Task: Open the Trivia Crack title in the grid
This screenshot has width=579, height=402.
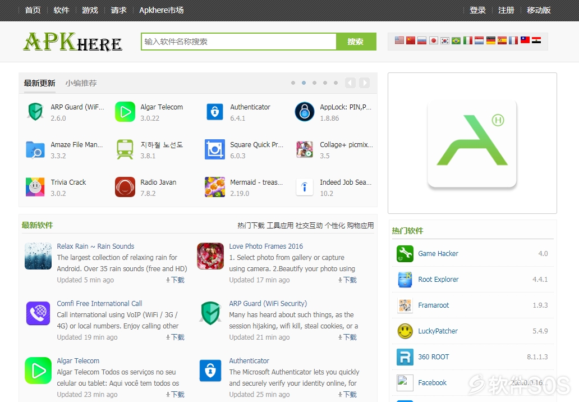Action: pyautogui.click(x=68, y=182)
